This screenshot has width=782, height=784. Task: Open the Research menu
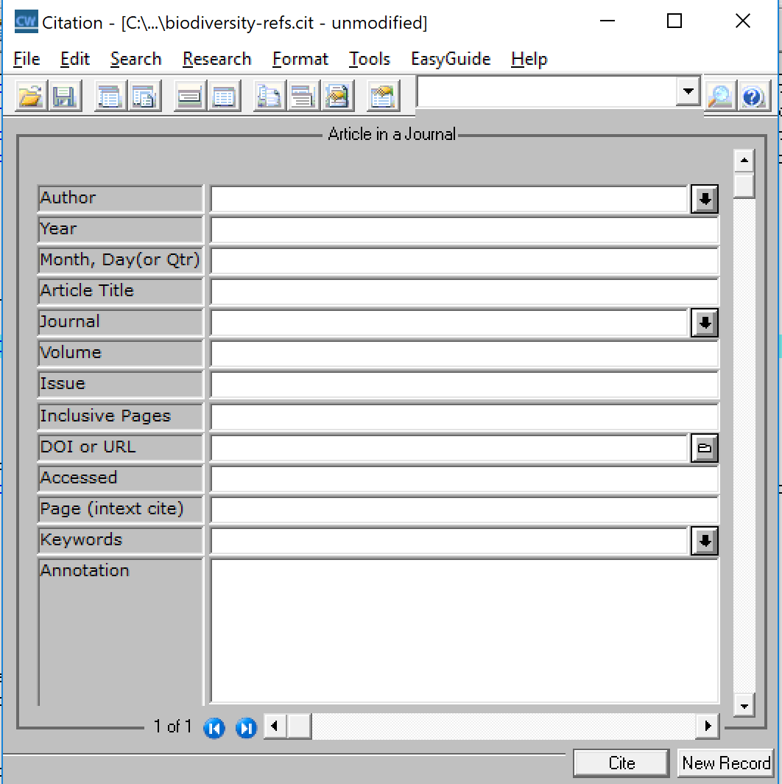point(216,59)
